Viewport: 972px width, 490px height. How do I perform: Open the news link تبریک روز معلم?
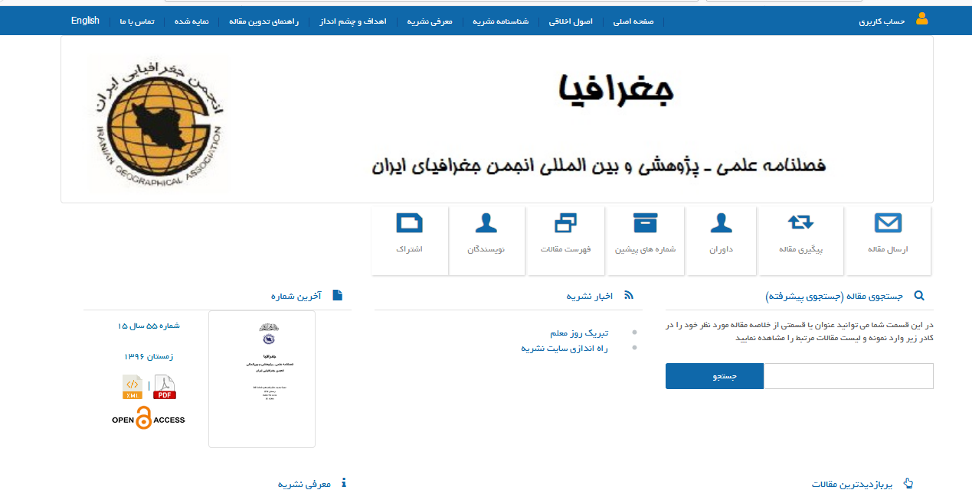tap(579, 333)
